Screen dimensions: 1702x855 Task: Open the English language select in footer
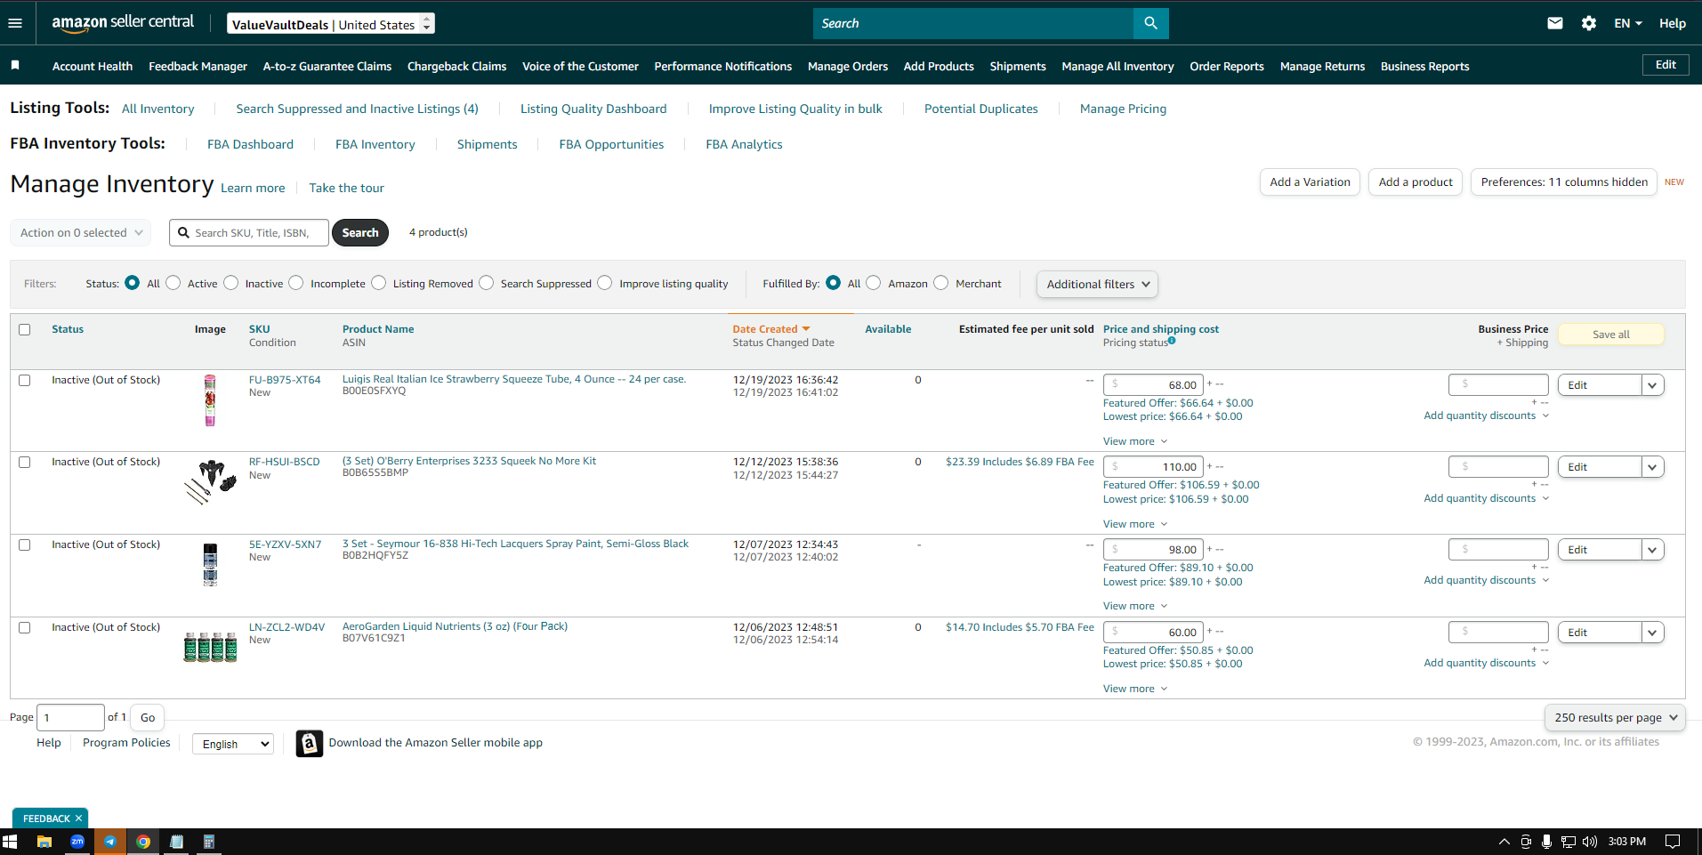pos(233,744)
